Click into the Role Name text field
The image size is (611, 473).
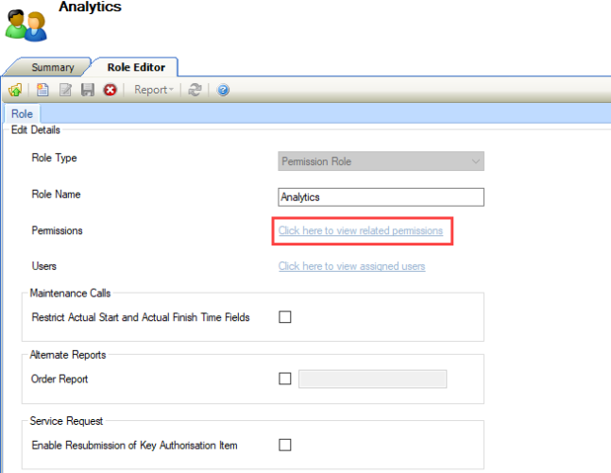point(382,196)
